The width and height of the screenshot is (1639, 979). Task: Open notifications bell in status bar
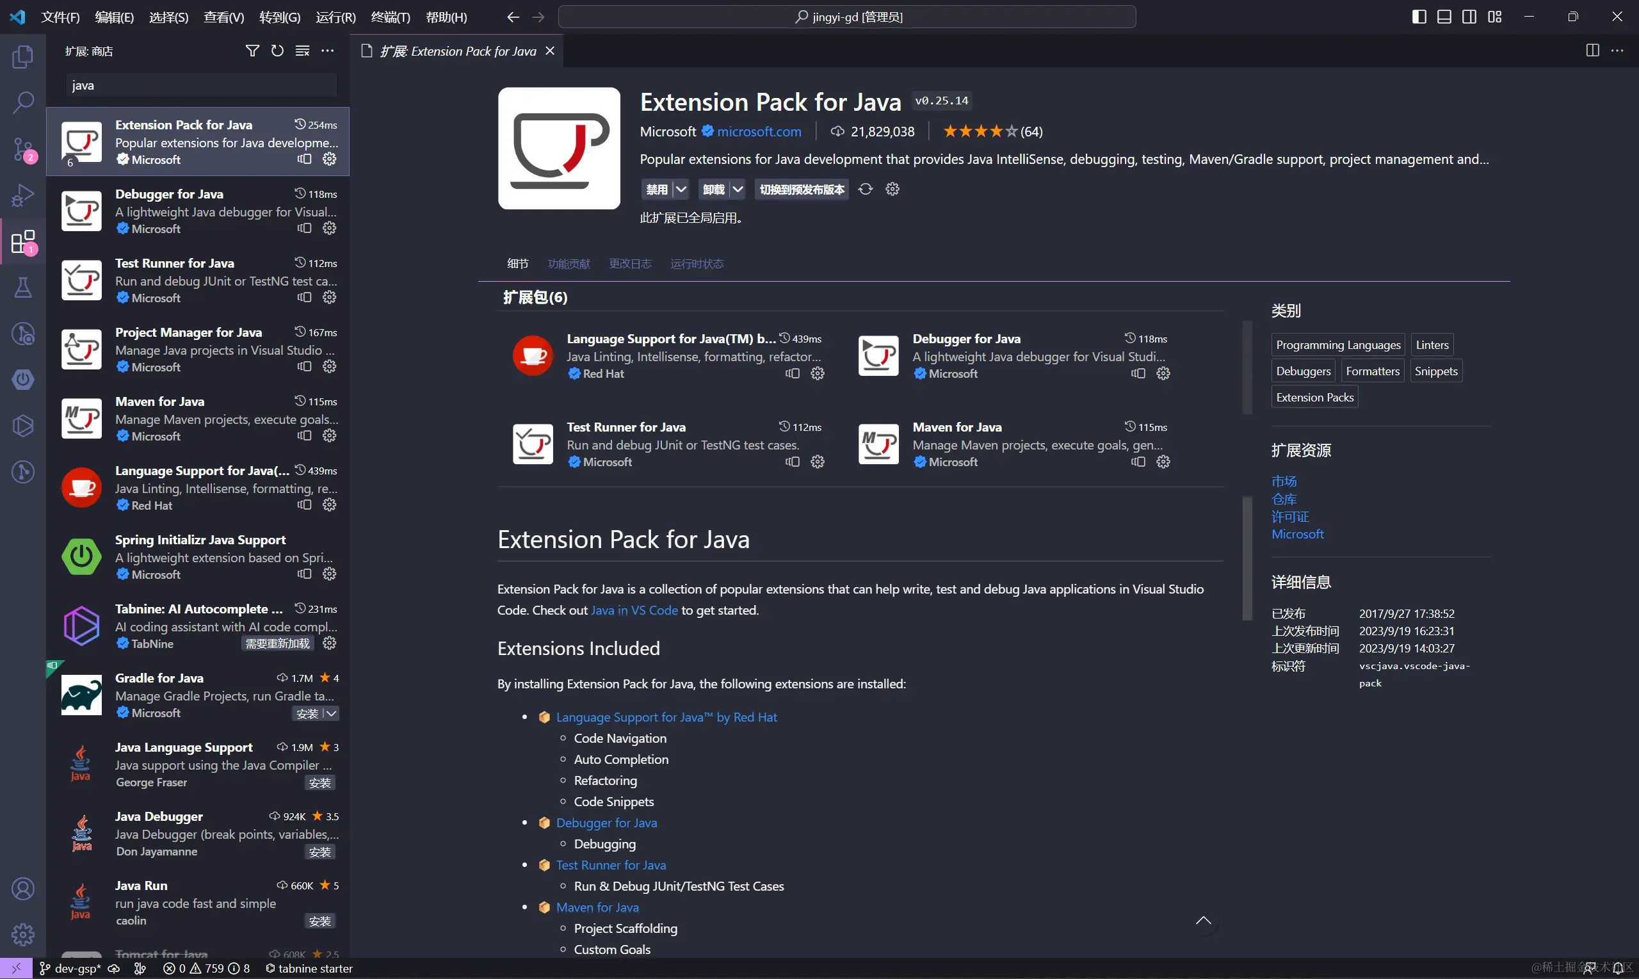1618,969
